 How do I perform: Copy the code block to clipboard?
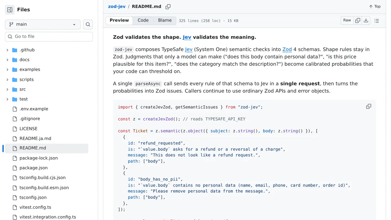pyautogui.click(x=369, y=106)
